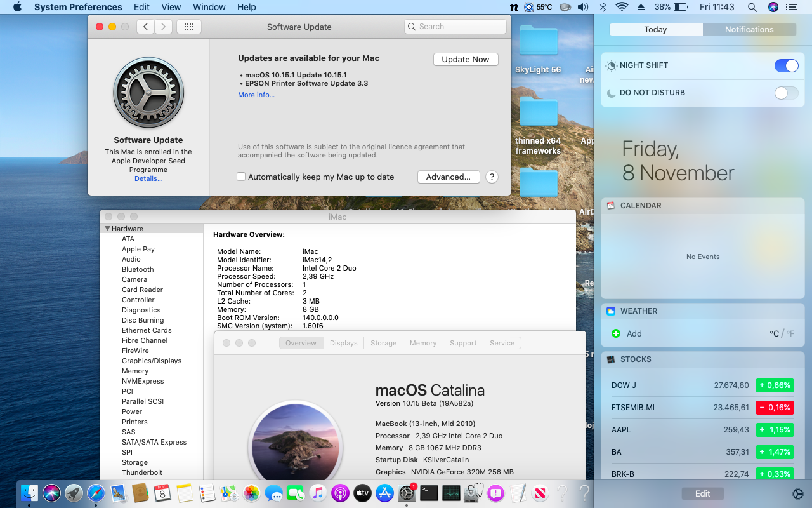Viewport: 812px width, 508px height.
Task: Open Podcasts in the Dock
Action: pyautogui.click(x=340, y=493)
